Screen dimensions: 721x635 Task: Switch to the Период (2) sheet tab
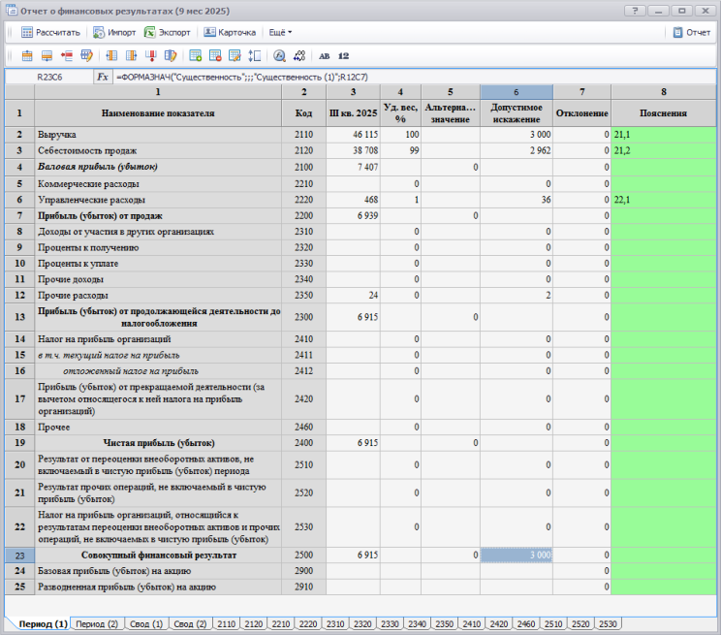click(x=97, y=623)
